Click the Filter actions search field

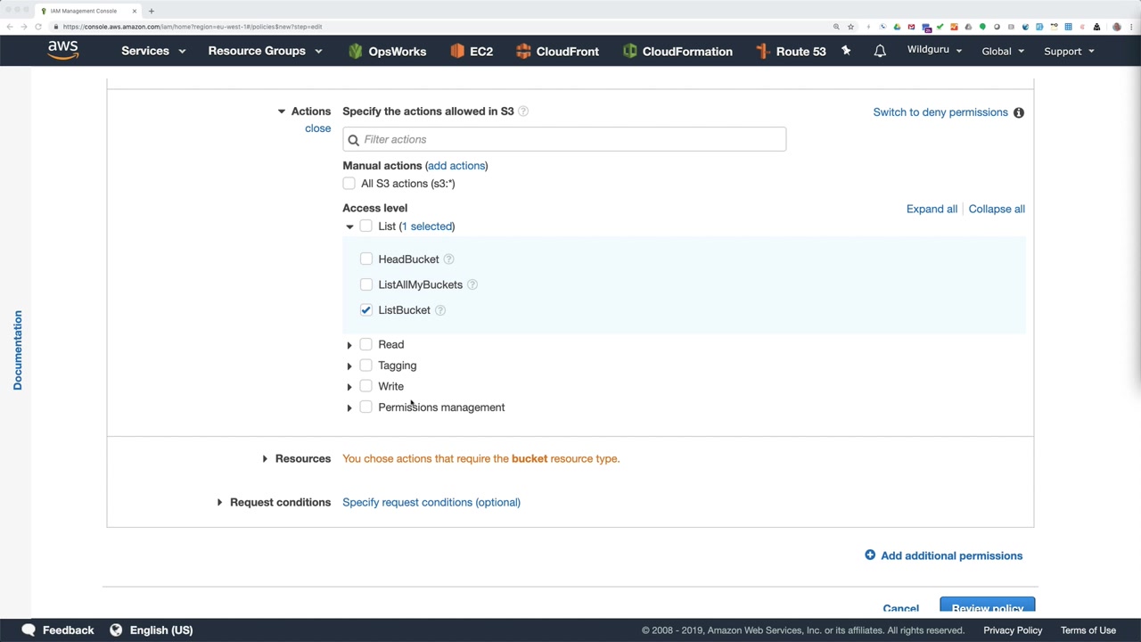tap(570, 139)
